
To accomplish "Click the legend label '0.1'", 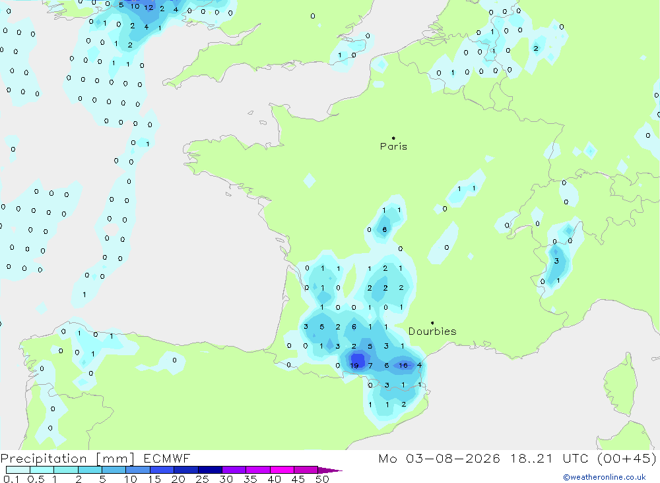I will (x=11, y=479).
